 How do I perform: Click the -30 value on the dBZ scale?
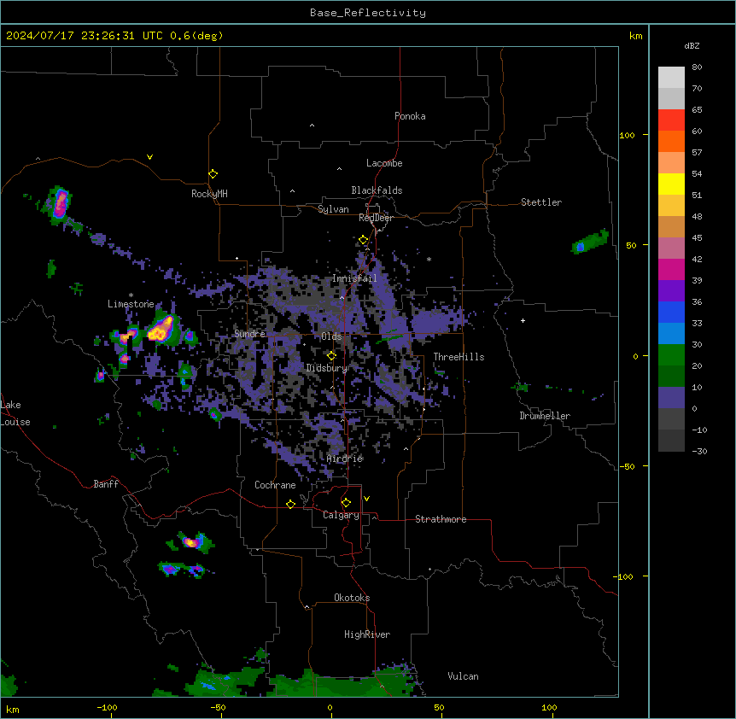(x=699, y=451)
